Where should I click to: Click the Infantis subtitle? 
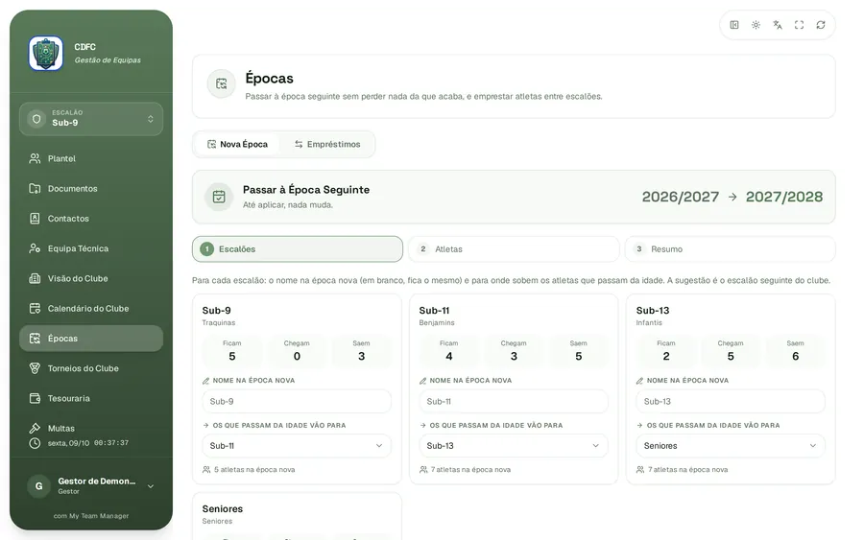pos(649,322)
